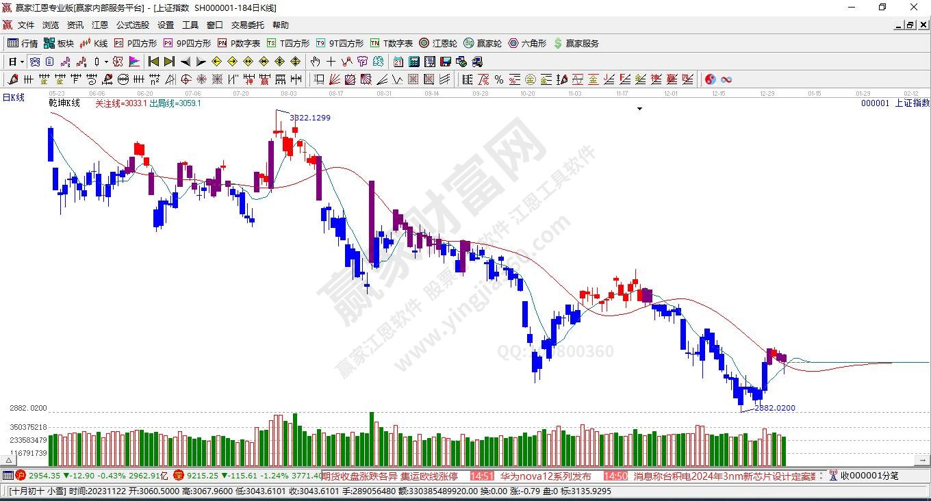Click the save floppy disk icon
Screen dimensions: 931x501
[x=446, y=62]
